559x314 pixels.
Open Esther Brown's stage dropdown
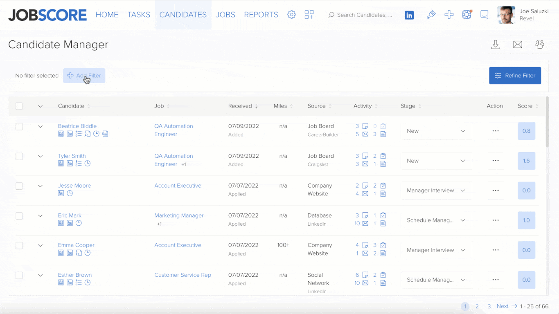point(436,280)
